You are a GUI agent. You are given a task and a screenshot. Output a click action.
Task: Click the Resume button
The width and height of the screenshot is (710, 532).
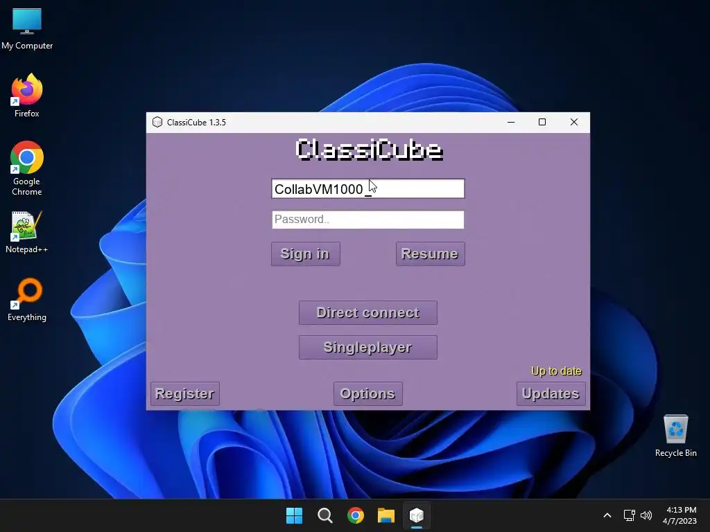(x=430, y=254)
